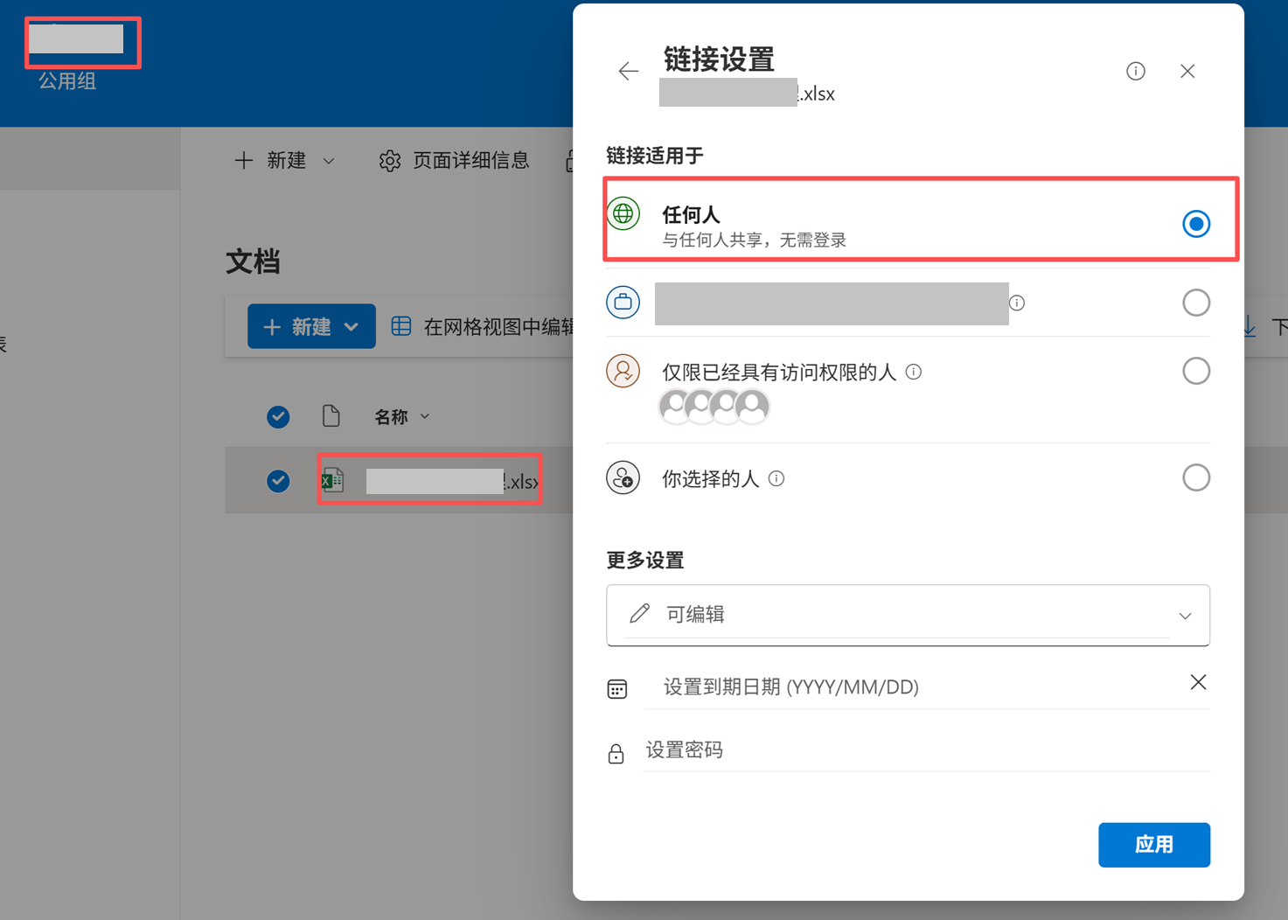Click the blue 新建 button in 文档

point(311,326)
